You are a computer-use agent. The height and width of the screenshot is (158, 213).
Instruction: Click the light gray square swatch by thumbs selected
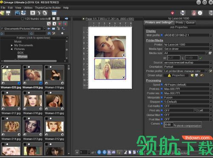[x=54, y=19]
